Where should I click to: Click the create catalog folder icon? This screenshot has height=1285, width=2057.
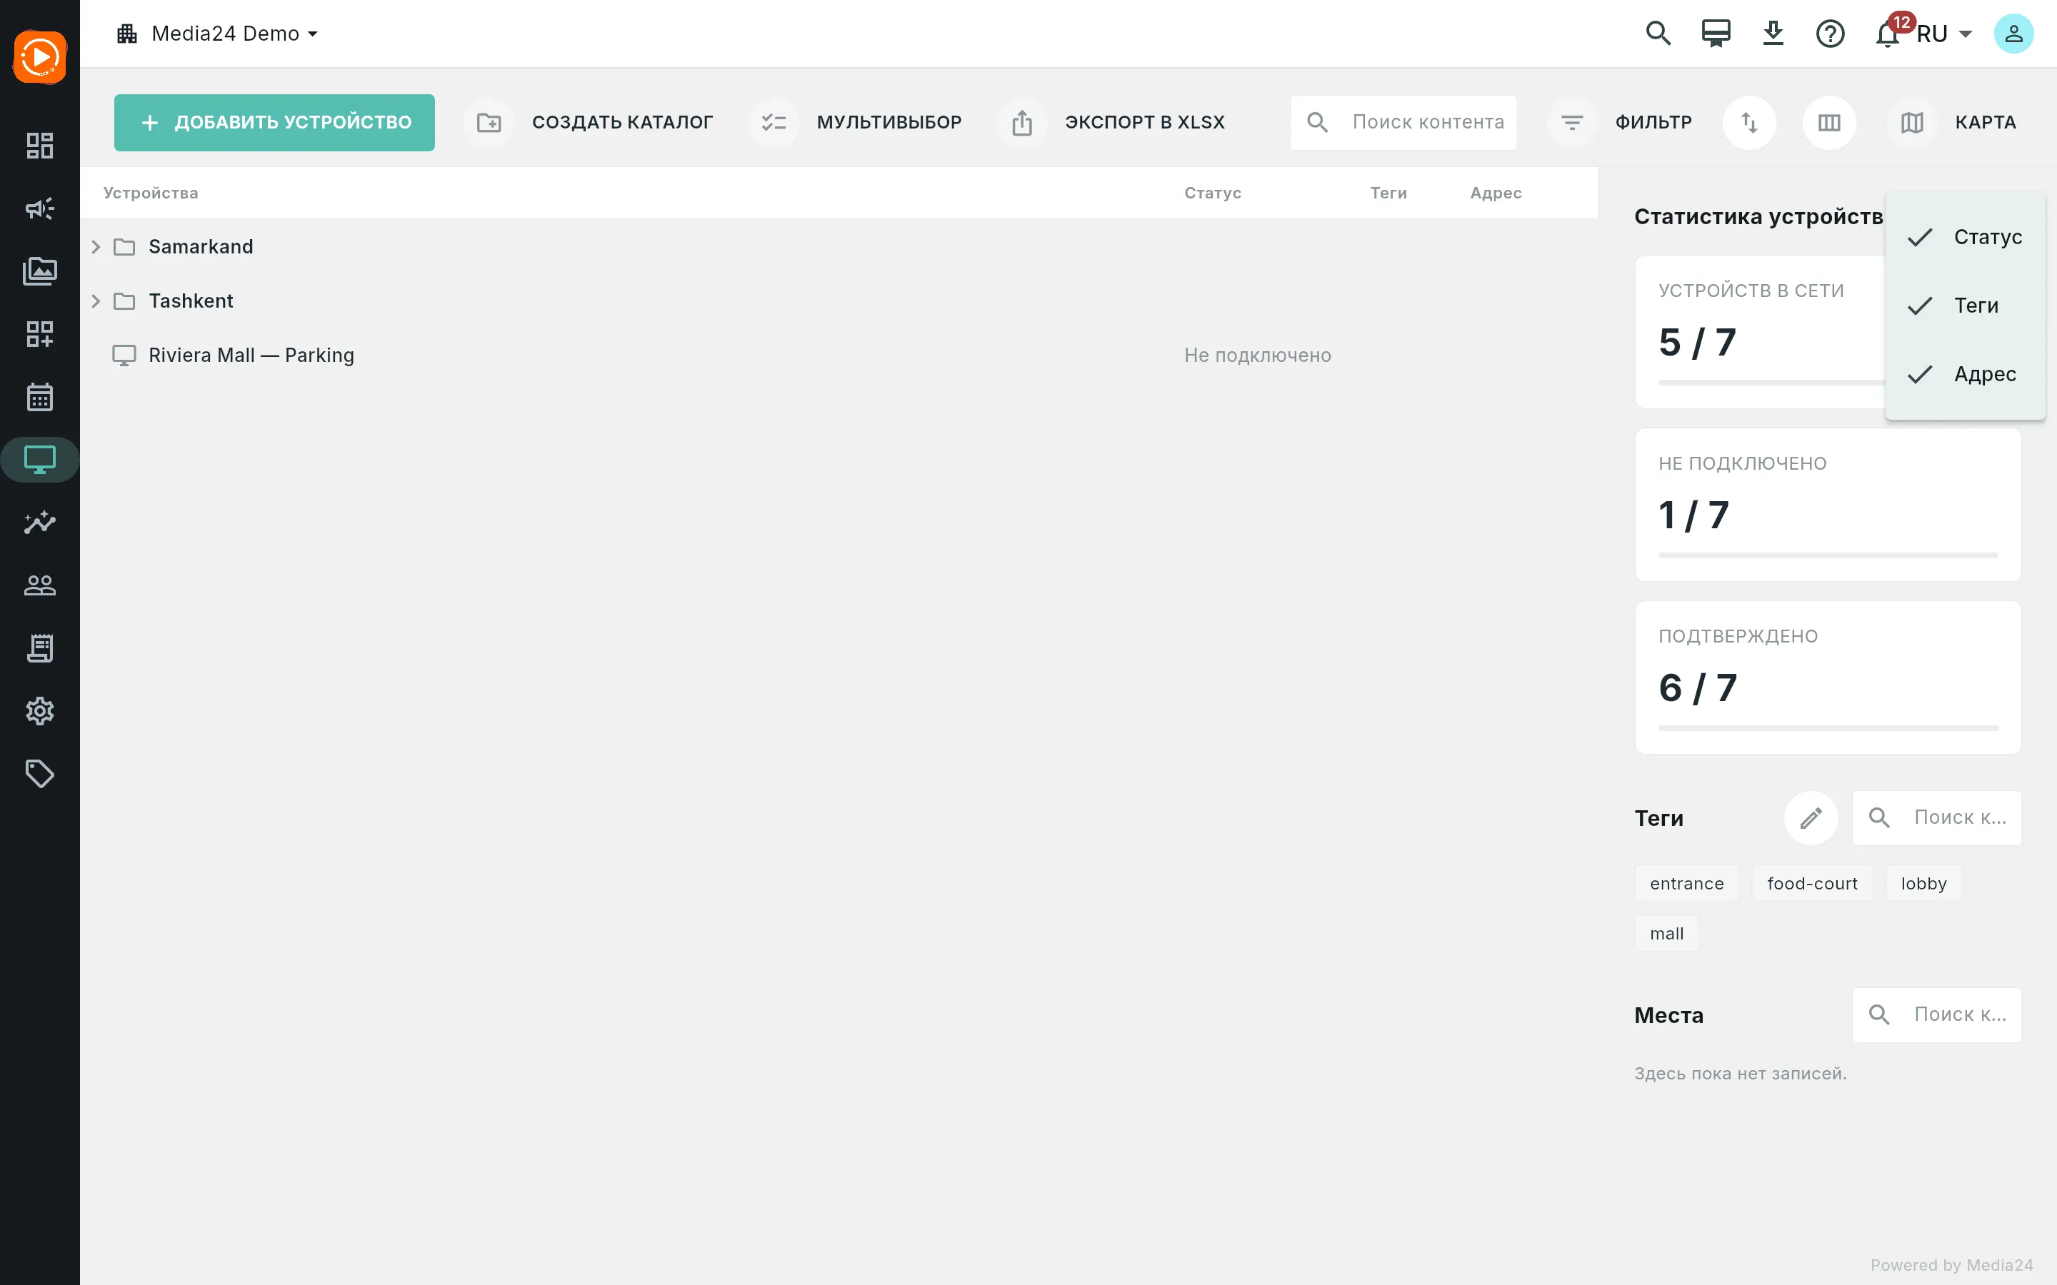click(489, 122)
